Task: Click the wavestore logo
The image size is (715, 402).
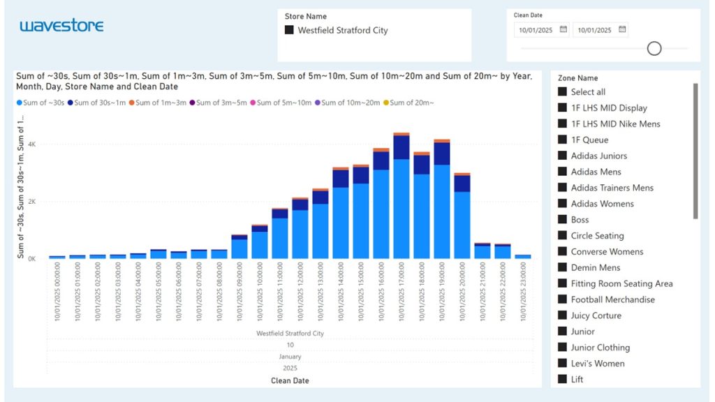Action: (61, 25)
